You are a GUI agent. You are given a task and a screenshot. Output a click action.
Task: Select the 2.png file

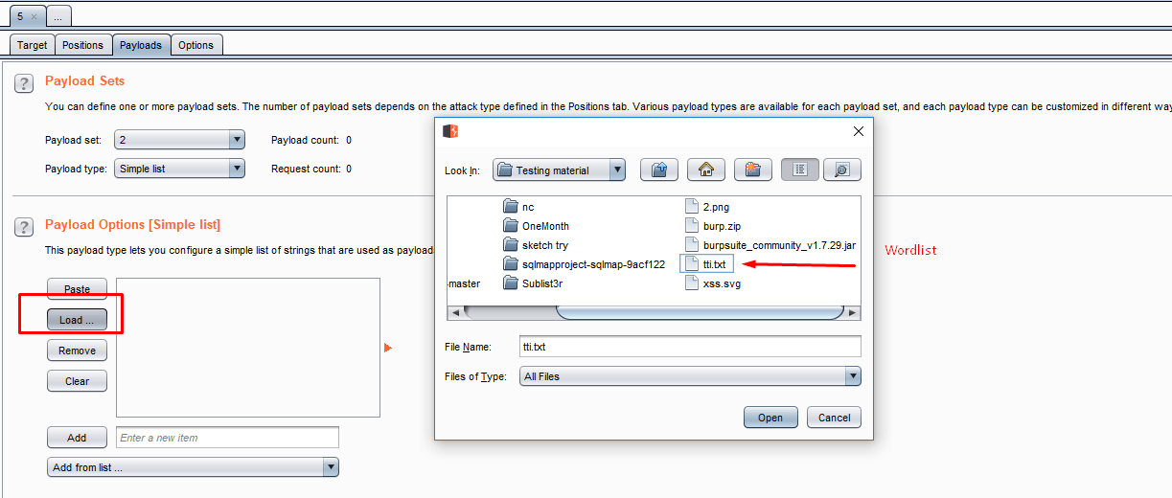pyautogui.click(x=708, y=207)
